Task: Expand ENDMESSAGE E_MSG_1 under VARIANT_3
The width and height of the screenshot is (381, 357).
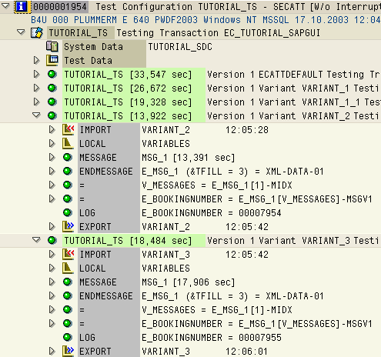Action: coord(52,296)
